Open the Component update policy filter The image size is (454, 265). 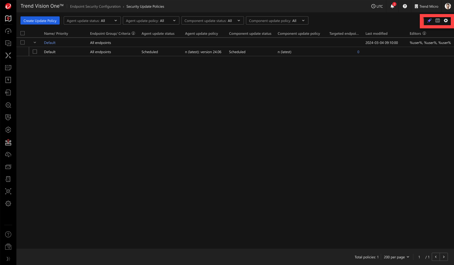click(x=277, y=21)
